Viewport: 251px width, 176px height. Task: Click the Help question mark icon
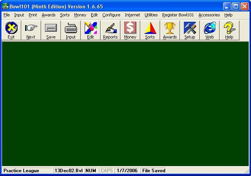(229, 30)
